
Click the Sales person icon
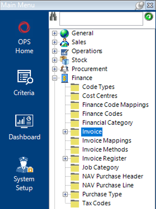(x=64, y=42)
